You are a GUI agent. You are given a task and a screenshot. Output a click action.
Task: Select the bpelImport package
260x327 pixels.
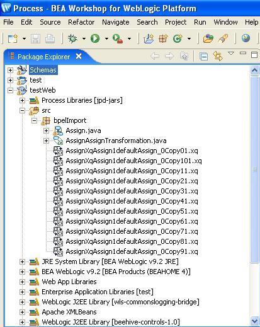[x=70, y=120]
